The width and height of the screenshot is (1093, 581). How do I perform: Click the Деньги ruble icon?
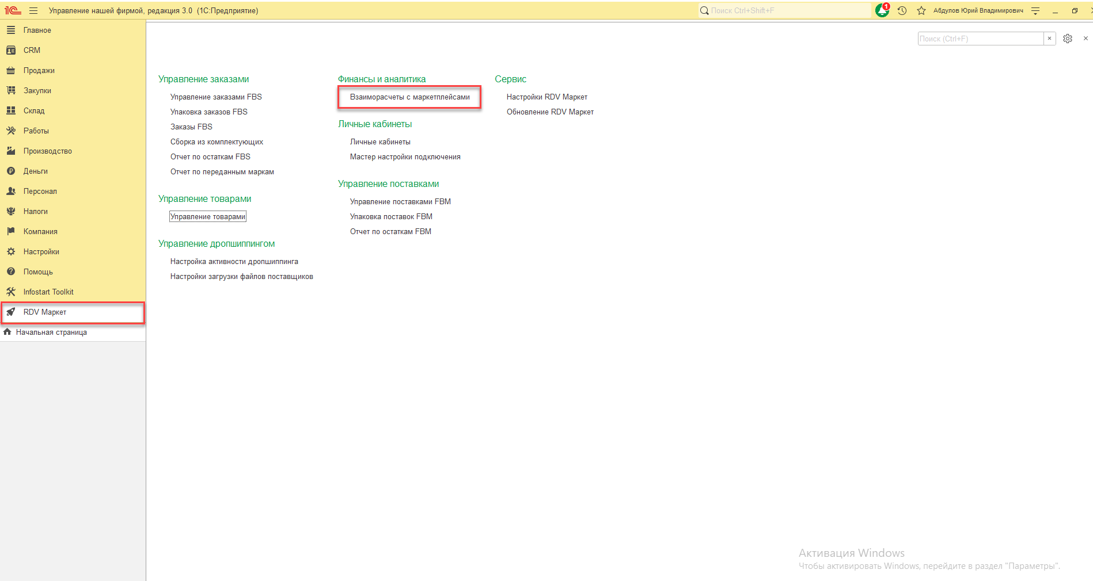point(11,171)
